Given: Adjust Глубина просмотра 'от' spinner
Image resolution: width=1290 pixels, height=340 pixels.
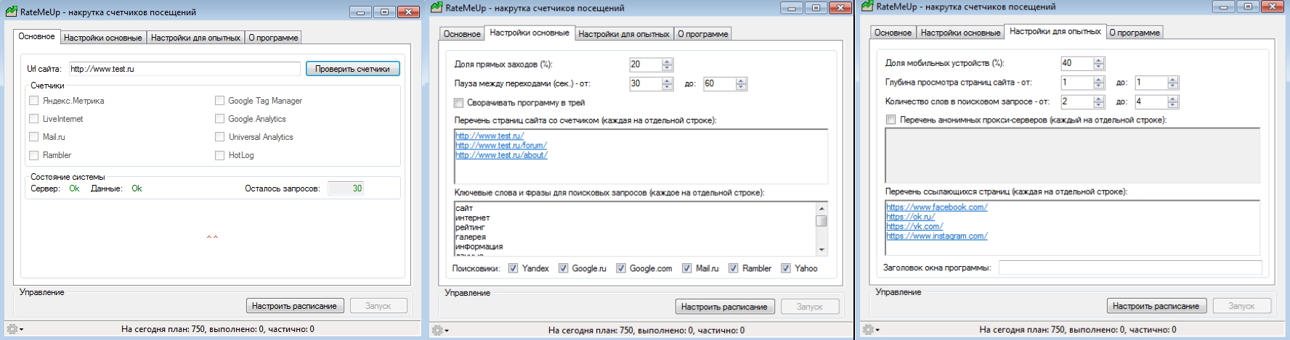Looking at the screenshot, I should 1099,83.
